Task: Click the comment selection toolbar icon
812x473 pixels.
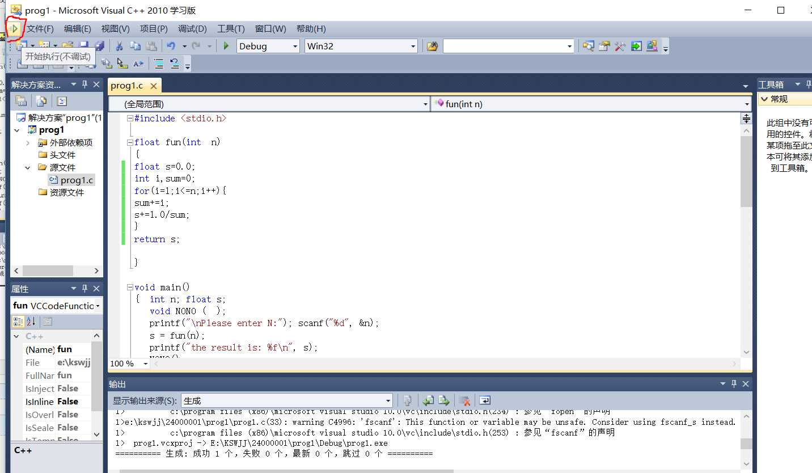Action: tap(159, 64)
